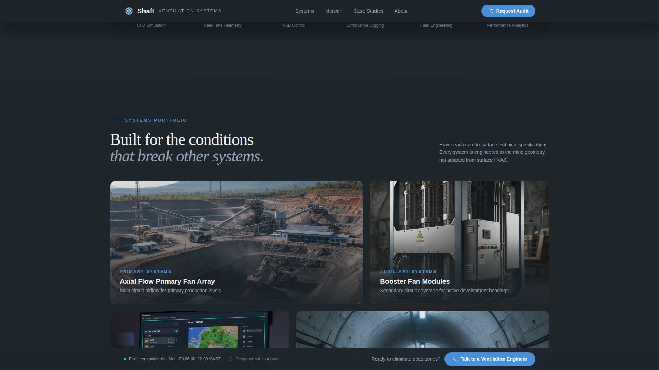Select the CFD Simulation label
Viewport: 659px width, 370px height.
click(x=151, y=25)
